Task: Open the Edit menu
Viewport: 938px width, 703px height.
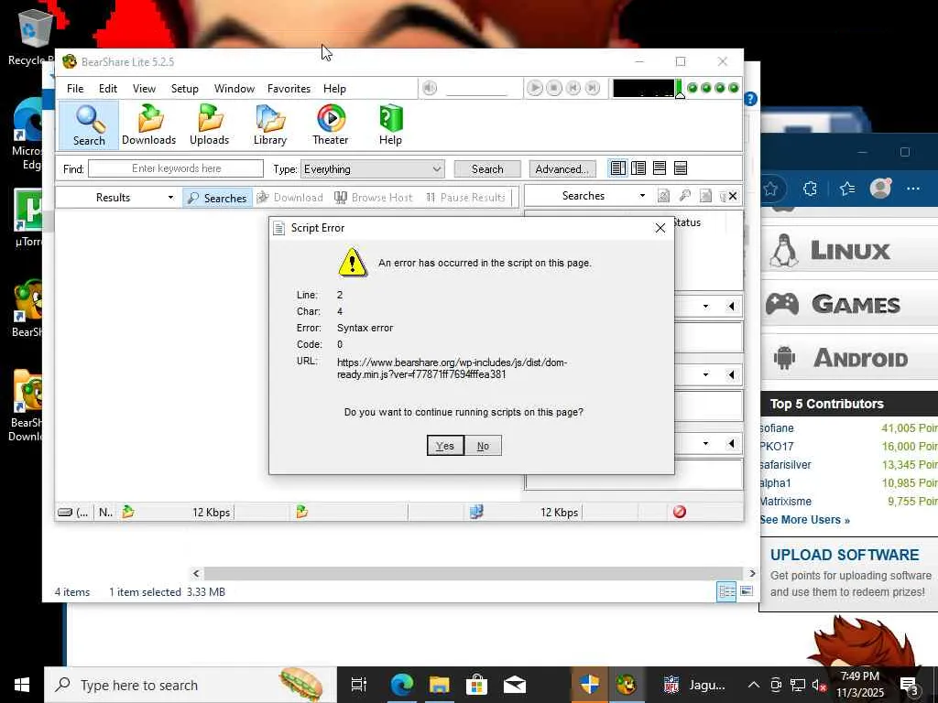Action: pyautogui.click(x=108, y=89)
